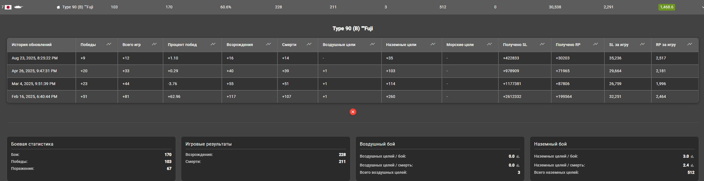Click the Получено SL graph icon

coord(542,44)
